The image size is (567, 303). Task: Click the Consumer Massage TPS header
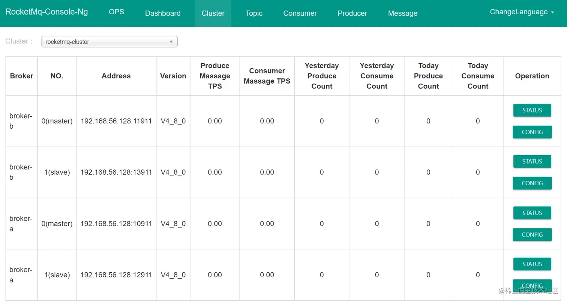tap(267, 76)
